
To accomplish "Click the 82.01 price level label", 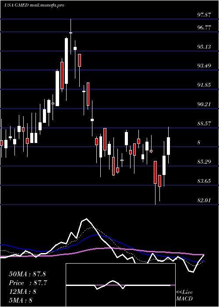I will click(204, 200).
